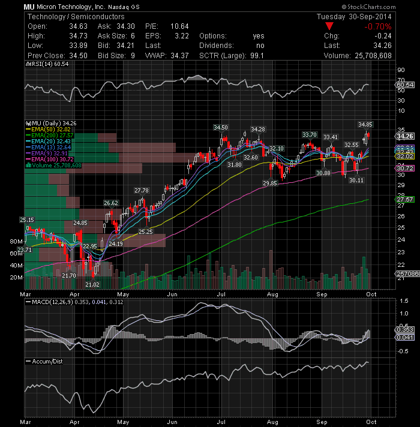Click the volume bars icon in legend

(x=28, y=166)
